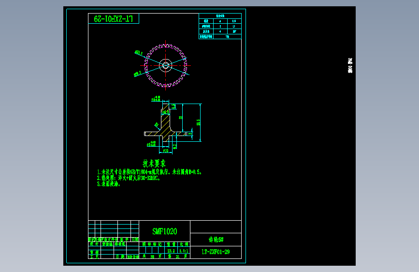Click the gear parameter table header
The width and height of the screenshot is (419, 272).
tap(220, 16)
